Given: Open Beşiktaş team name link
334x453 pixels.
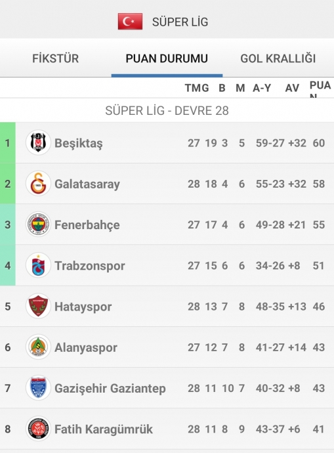Looking at the screenshot, I should coord(79,143).
